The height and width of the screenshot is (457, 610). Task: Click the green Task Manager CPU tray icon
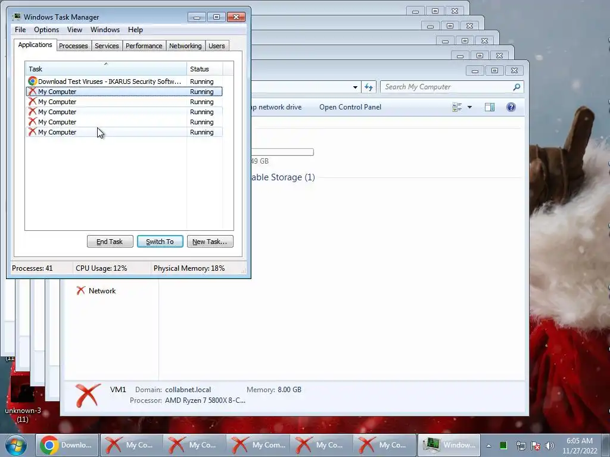(x=503, y=445)
